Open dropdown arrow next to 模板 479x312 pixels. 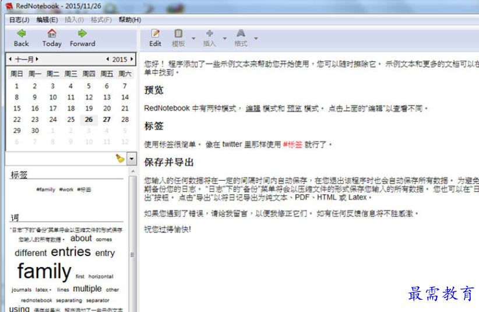click(193, 38)
